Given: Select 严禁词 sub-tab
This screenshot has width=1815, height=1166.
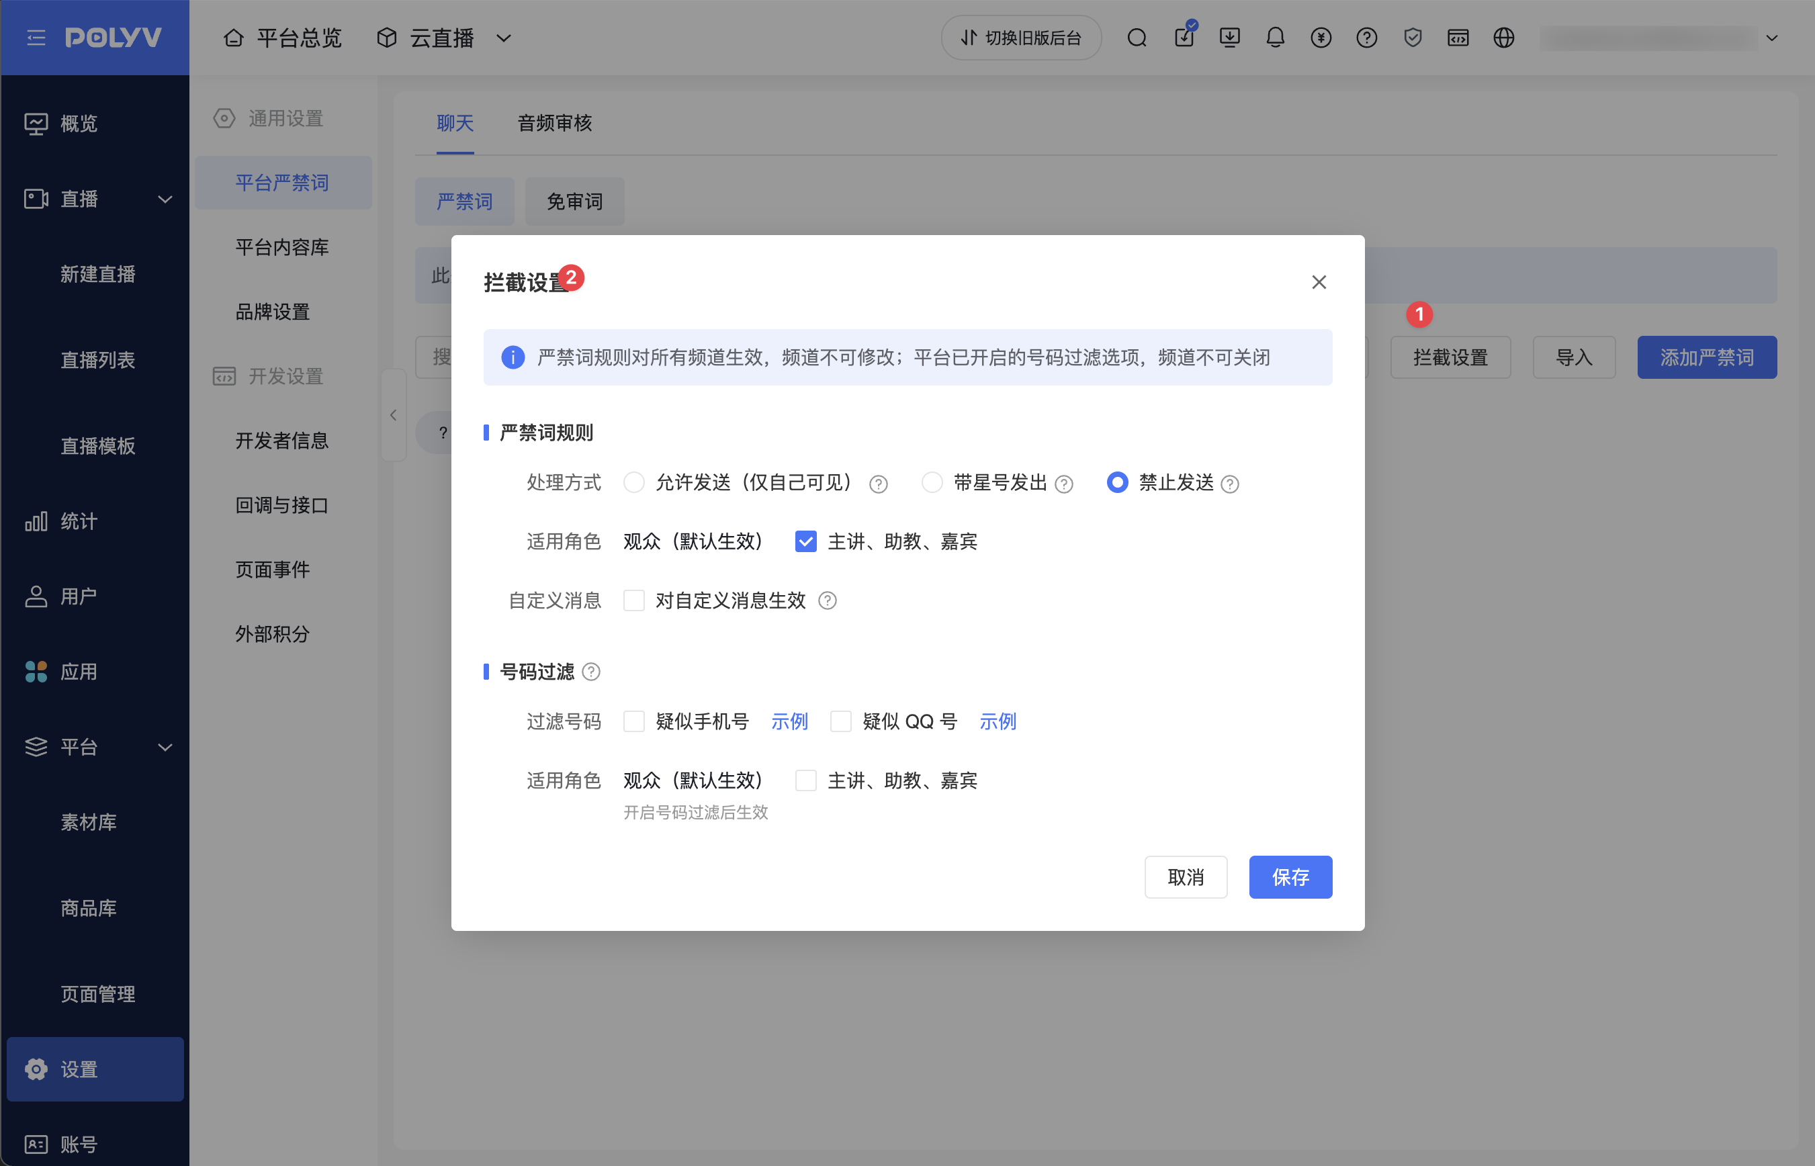Looking at the screenshot, I should [464, 201].
